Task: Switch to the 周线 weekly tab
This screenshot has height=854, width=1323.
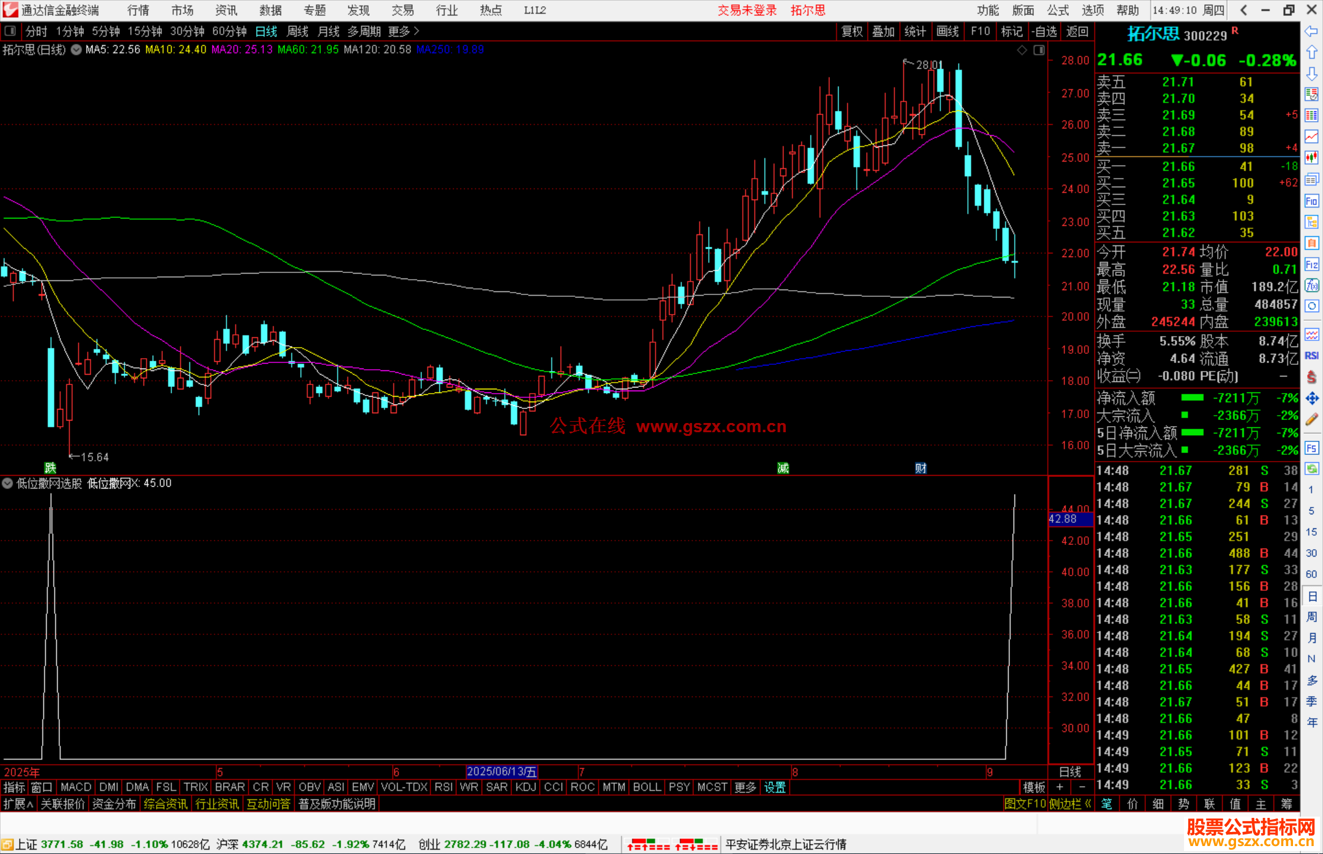Action: coord(298,31)
